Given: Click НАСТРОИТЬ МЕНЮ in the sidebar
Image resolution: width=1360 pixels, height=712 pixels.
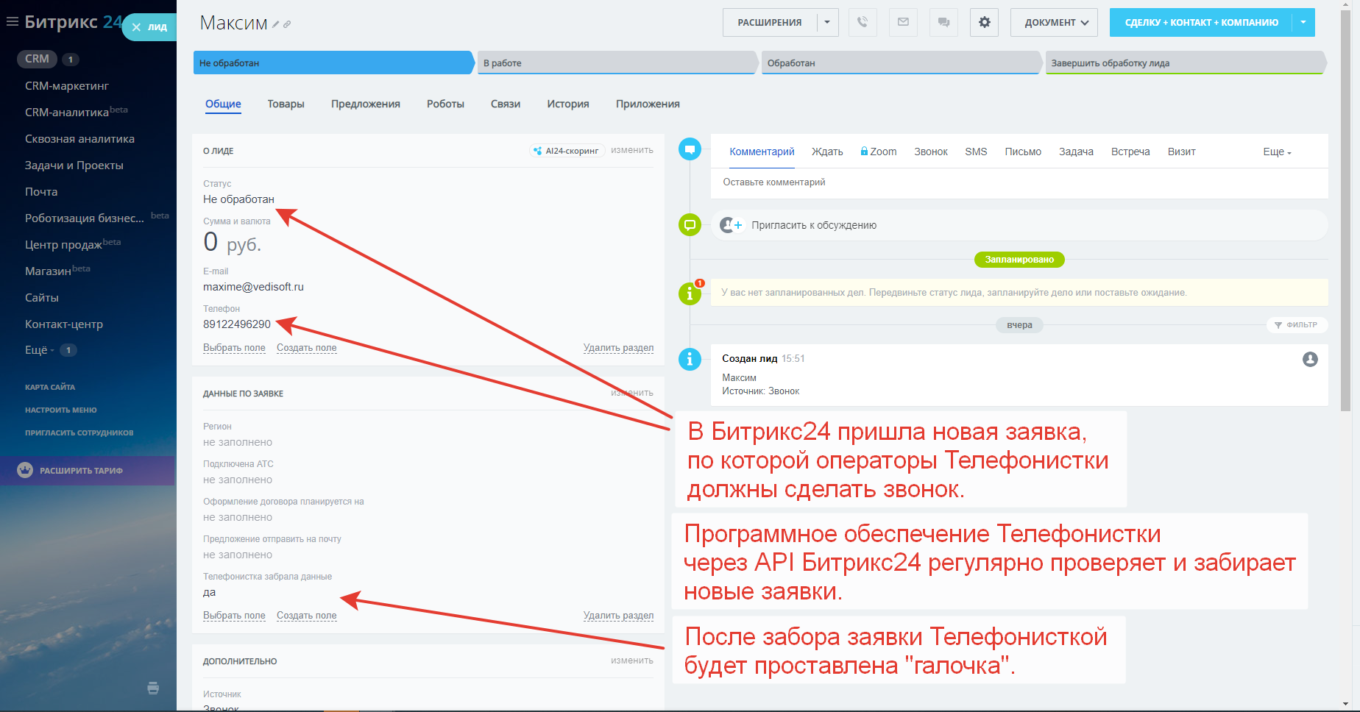Looking at the screenshot, I should tap(61, 410).
